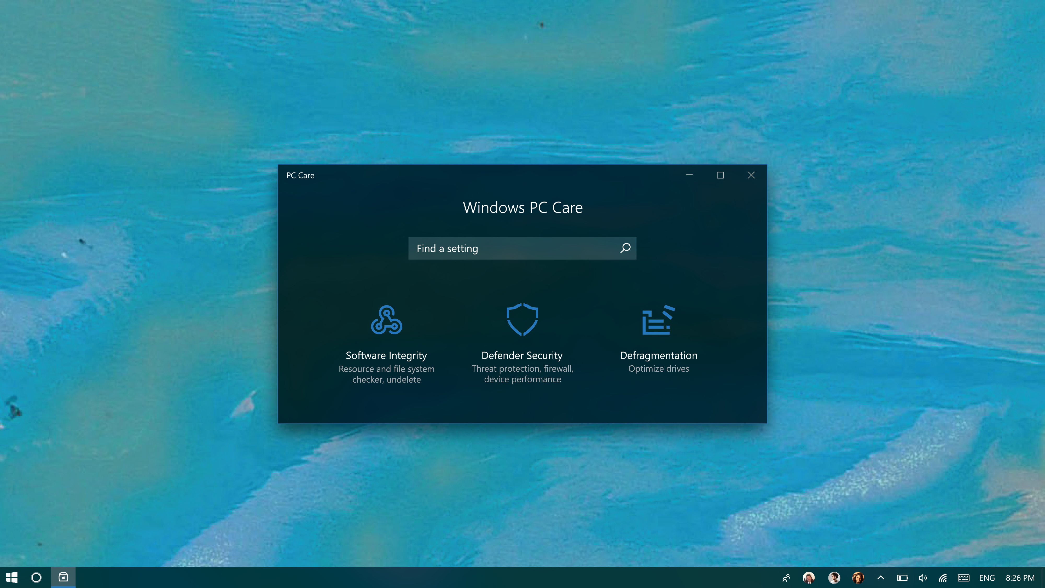Image resolution: width=1045 pixels, height=588 pixels.
Task: Open the Defender Security shield icon
Action: point(522,319)
